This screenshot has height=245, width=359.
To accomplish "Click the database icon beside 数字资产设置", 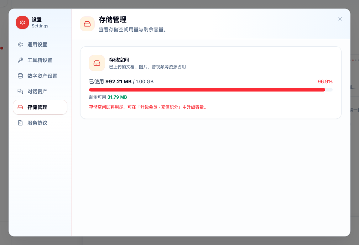I will pyautogui.click(x=20, y=76).
